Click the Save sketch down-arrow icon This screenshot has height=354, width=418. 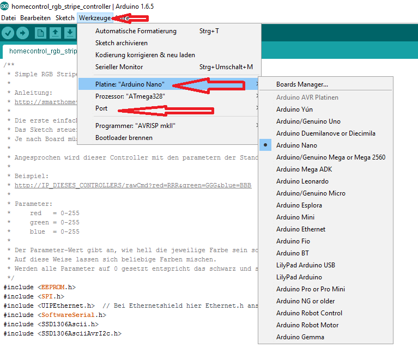[70, 33]
